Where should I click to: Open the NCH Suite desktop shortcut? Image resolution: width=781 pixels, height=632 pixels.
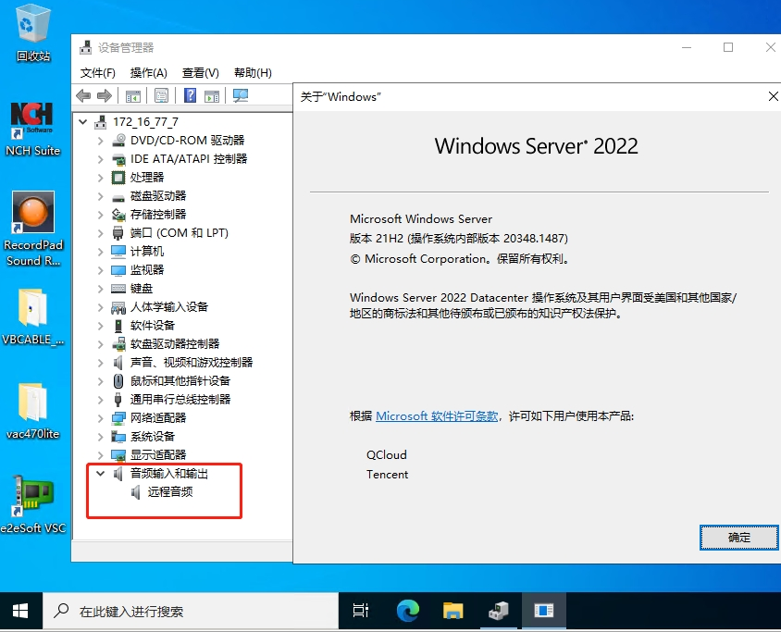point(33,130)
